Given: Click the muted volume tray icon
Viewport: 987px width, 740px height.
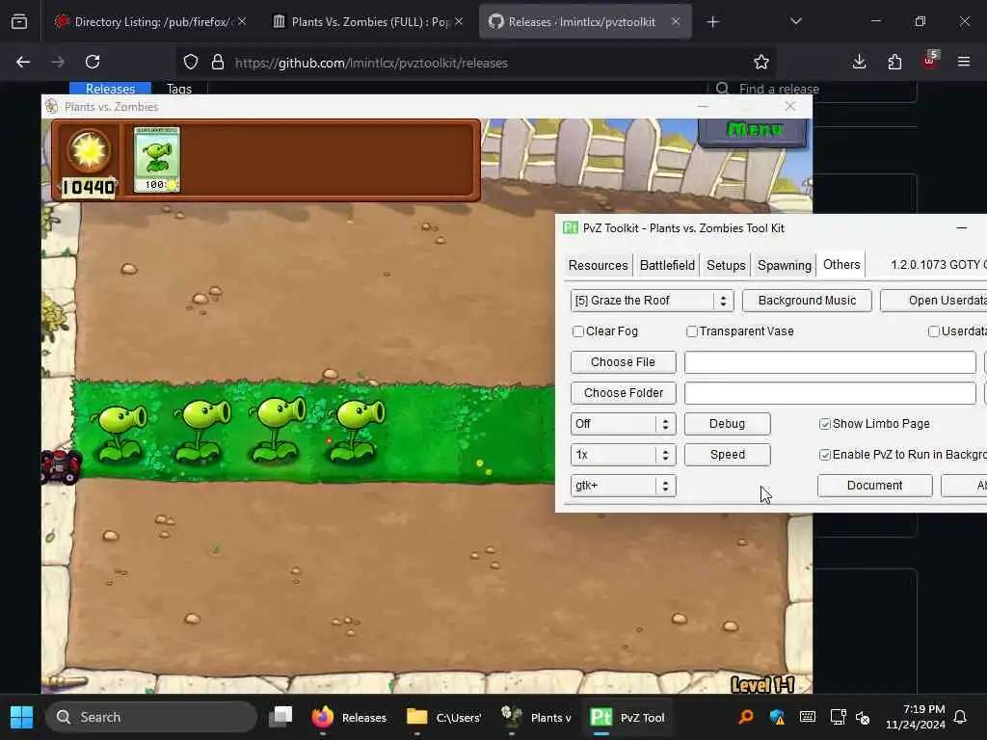Looking at the screenshot, I should tap(863, 717).
